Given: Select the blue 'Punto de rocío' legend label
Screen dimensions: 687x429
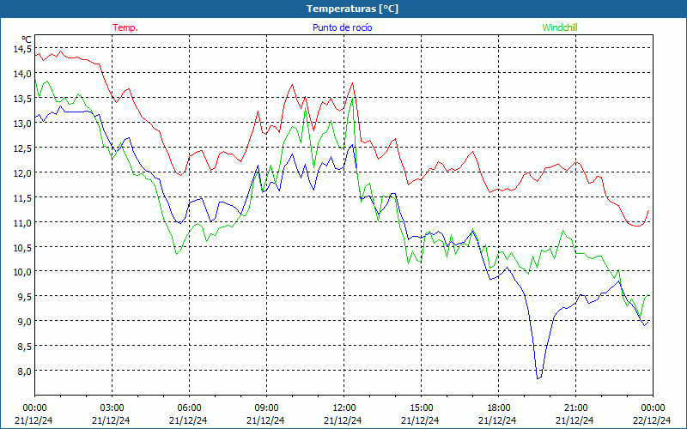Looking at the screenshot, I should pos(342,27).
